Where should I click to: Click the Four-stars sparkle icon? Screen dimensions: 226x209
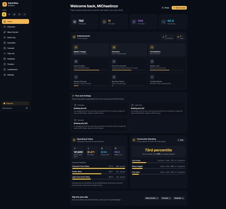point(134,22)
